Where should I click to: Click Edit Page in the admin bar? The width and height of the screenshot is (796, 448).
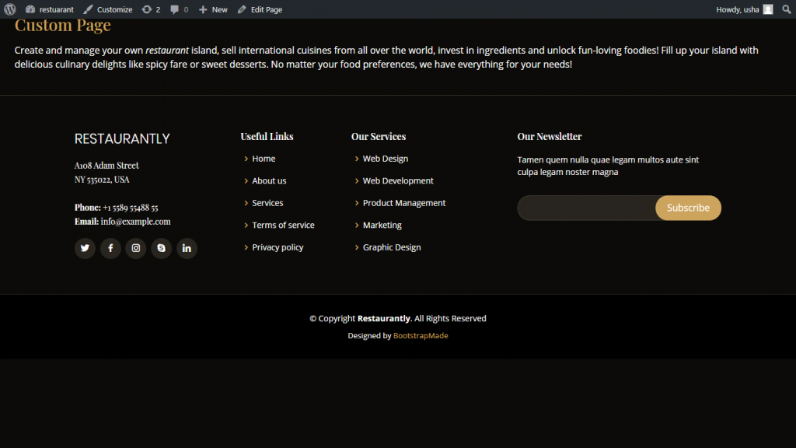260,9
